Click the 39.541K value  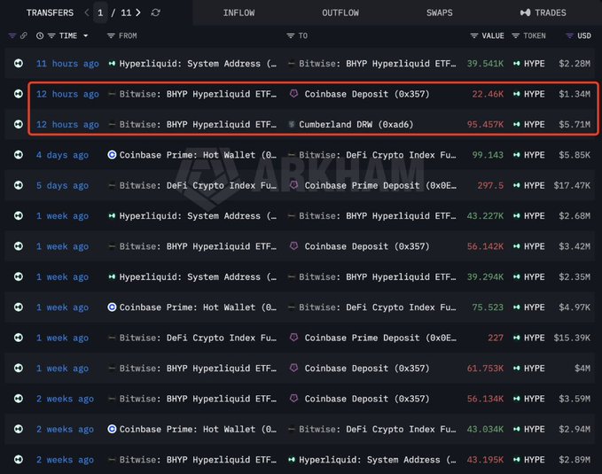(x=485, y=64)
